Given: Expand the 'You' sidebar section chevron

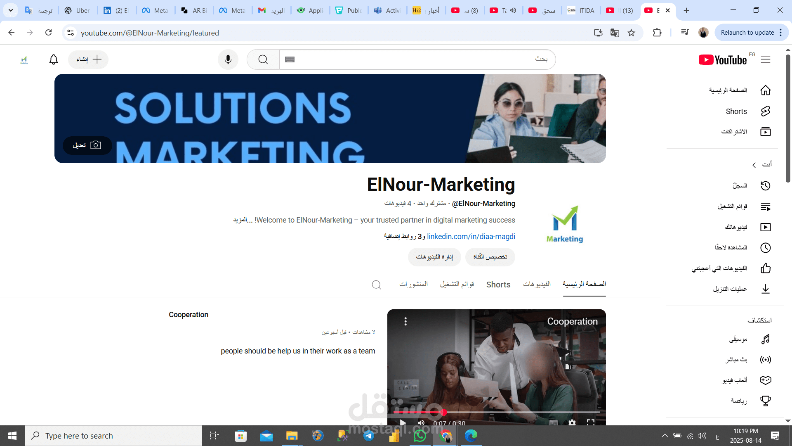Looking at the screenshot, I should 754,165.
